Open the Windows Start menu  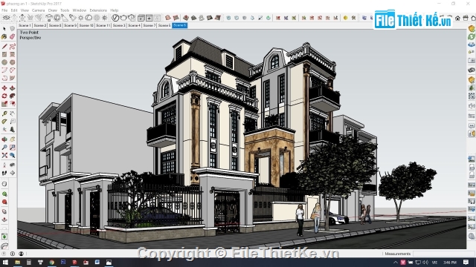click(5, 262)
